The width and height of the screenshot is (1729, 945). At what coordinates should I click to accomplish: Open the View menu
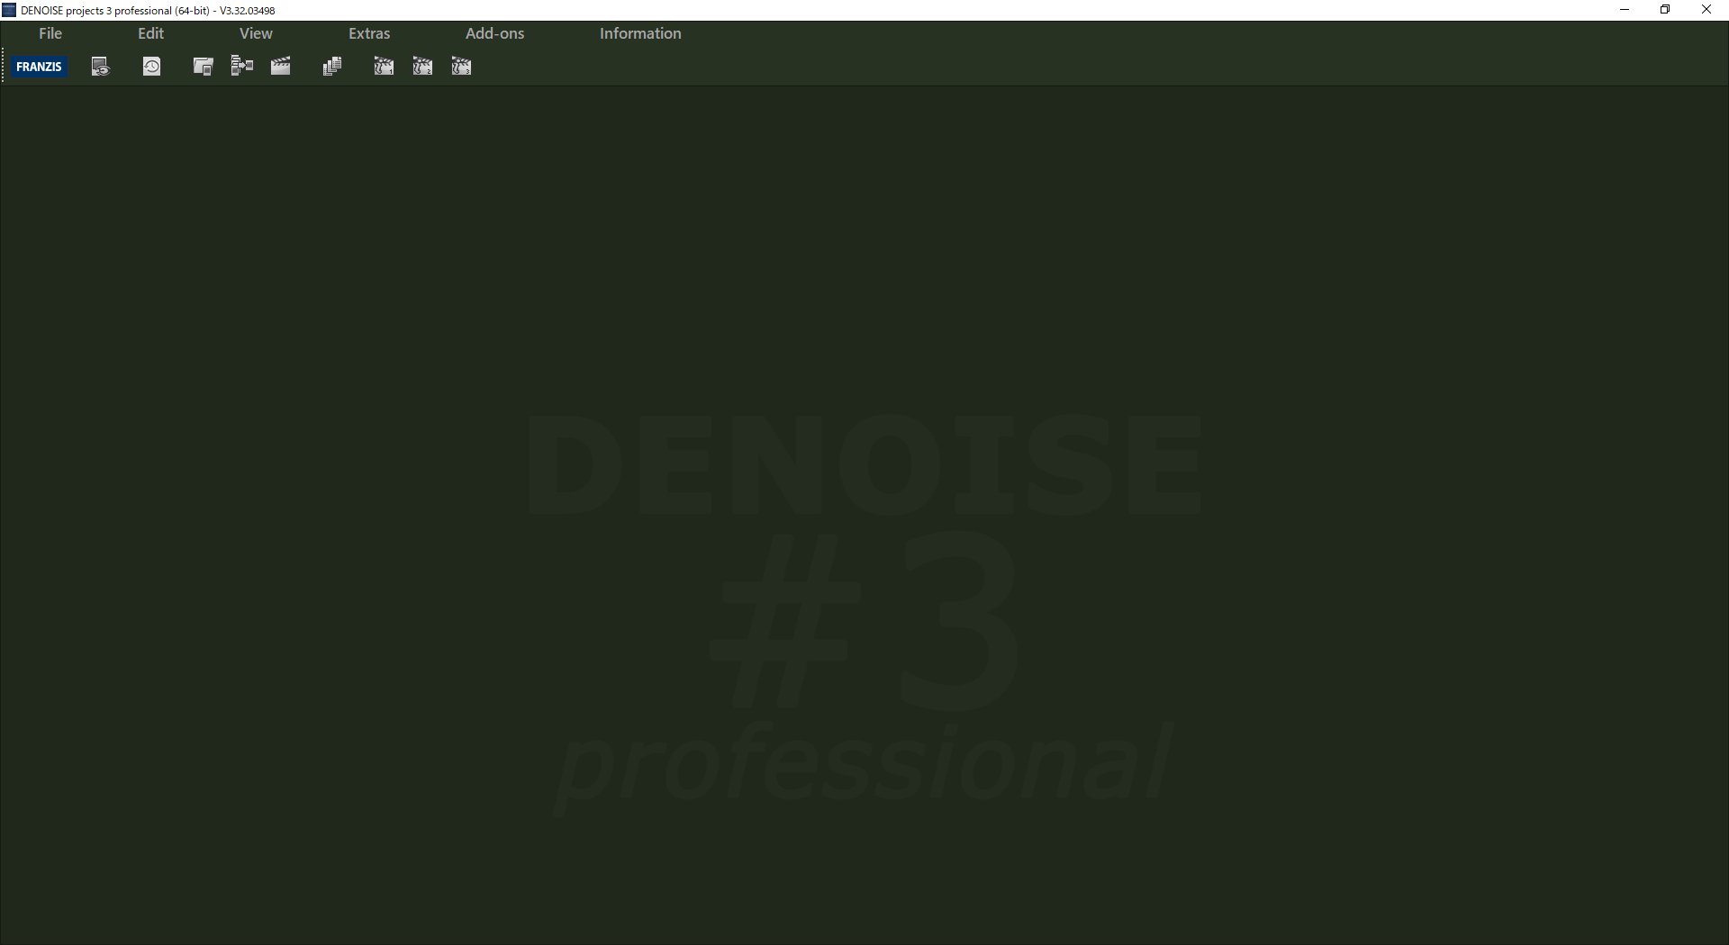click(256, 33)
